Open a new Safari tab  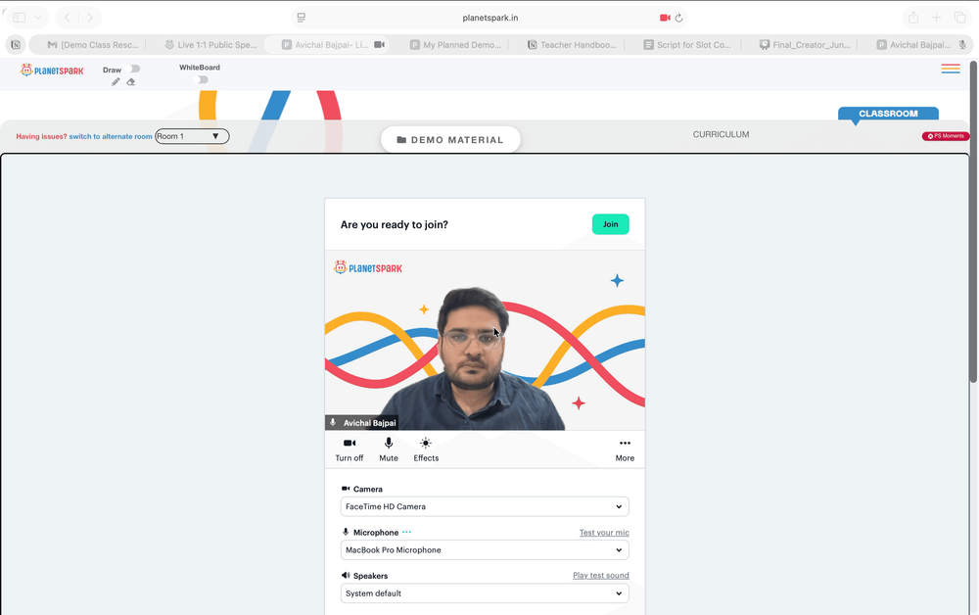(936, 18)
